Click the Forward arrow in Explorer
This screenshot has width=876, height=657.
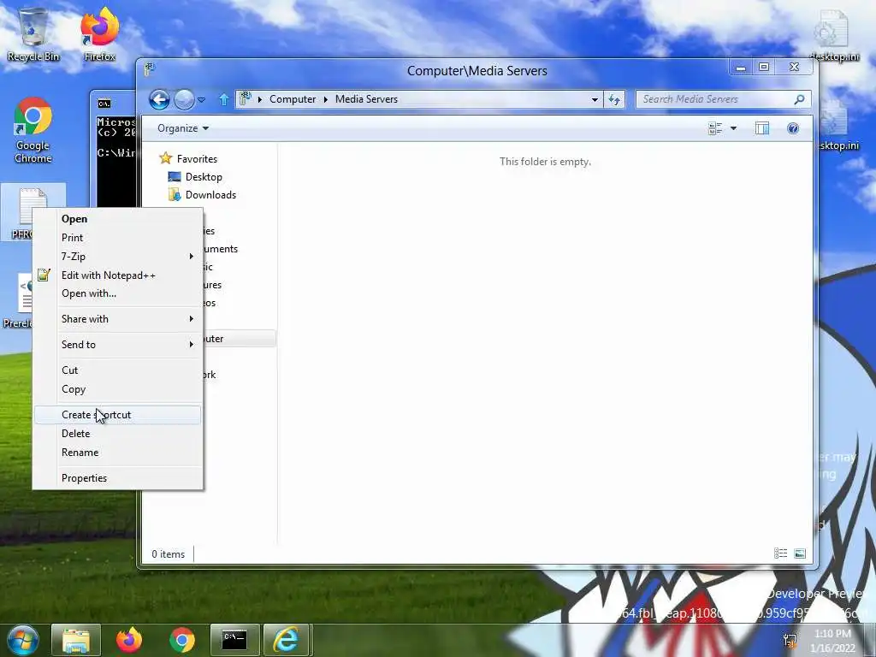[x=184, y=100]
